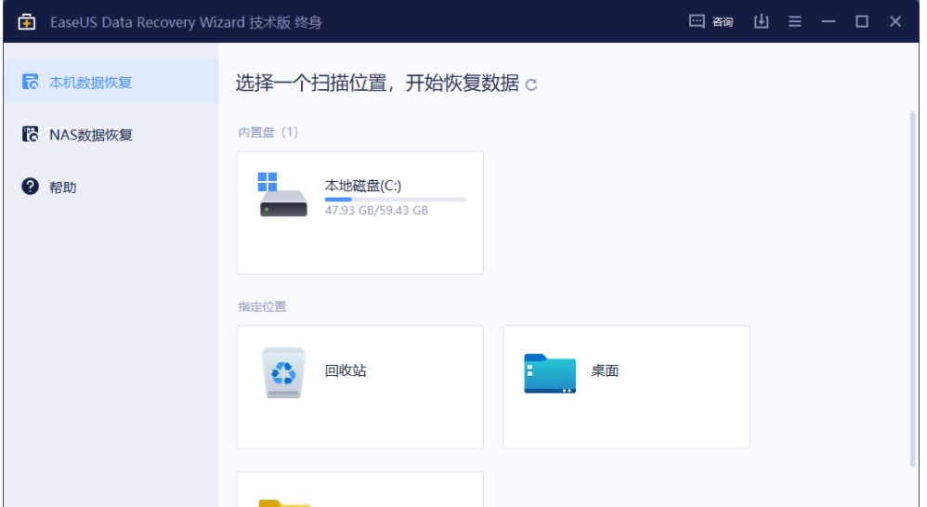This screenshot has width=927, height=507.
Task: Click the 帮助 question mark icon
Action: coord(30,187)
